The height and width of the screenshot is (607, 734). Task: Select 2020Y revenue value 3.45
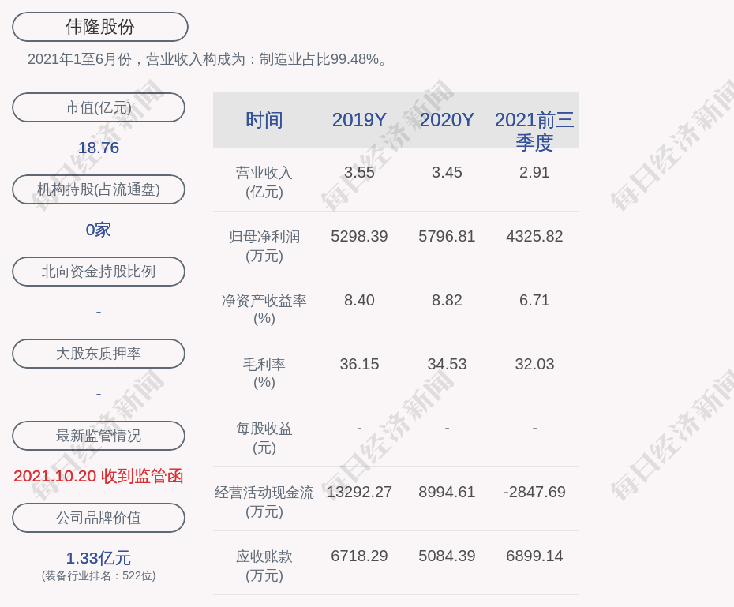pos(447,172)
